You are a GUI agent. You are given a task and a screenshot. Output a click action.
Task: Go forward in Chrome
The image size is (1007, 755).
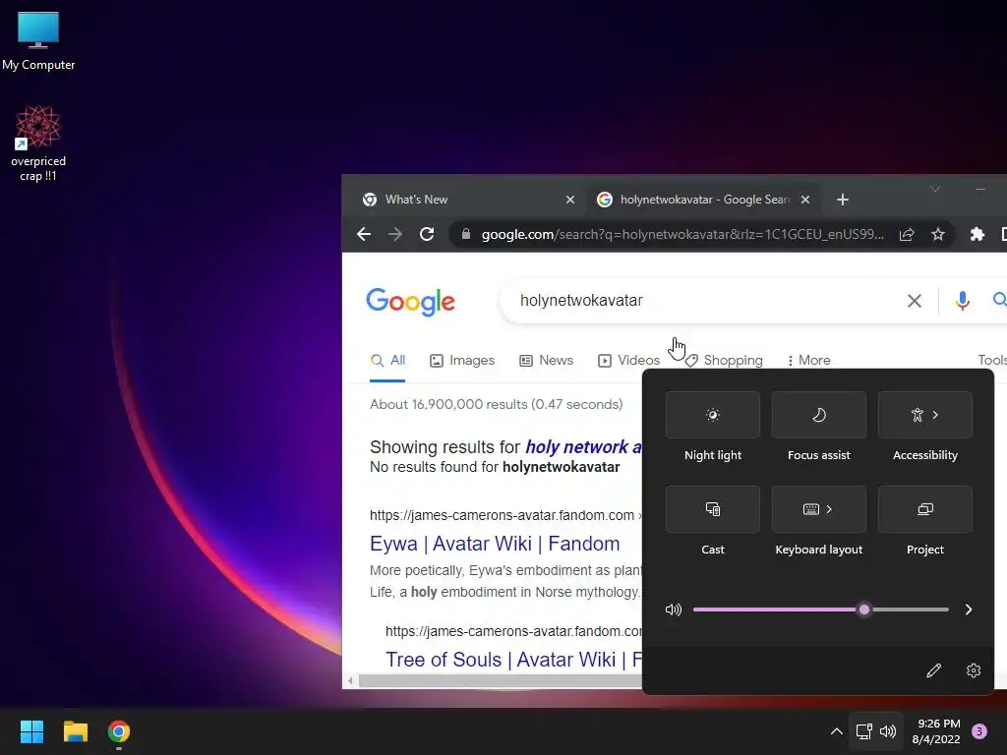(395, 234)
